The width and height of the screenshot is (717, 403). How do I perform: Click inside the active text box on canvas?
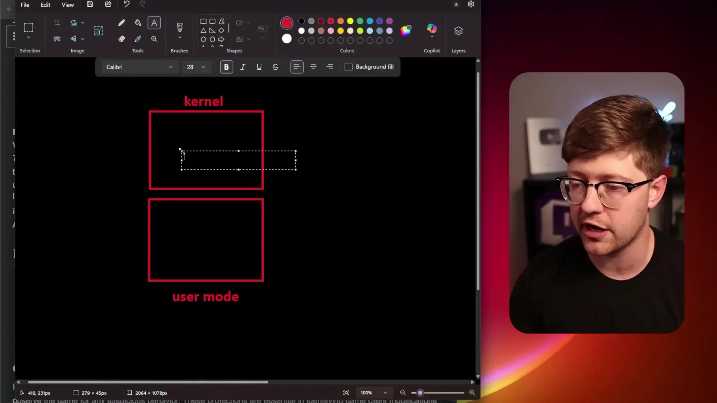click(239, 160)
